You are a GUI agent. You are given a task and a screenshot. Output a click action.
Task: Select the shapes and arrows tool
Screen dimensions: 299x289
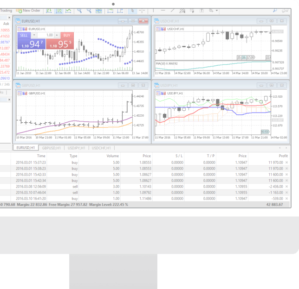click(x=211, y=11)
